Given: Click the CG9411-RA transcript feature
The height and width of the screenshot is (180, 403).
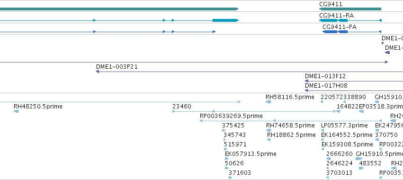Looking at the screenshot, I should [350, 20].
